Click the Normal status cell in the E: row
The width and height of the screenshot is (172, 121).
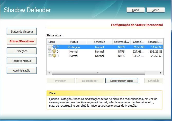pos(74,56)
